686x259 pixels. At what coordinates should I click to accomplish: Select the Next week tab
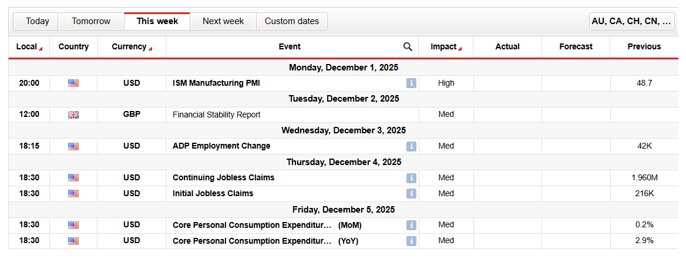pyautogui.click(x=223, y=21)
